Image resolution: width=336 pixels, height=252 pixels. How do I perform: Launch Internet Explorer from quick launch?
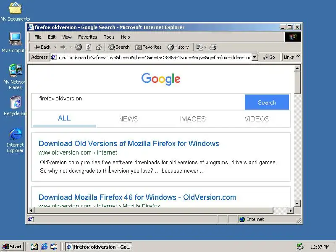point(44,247)
